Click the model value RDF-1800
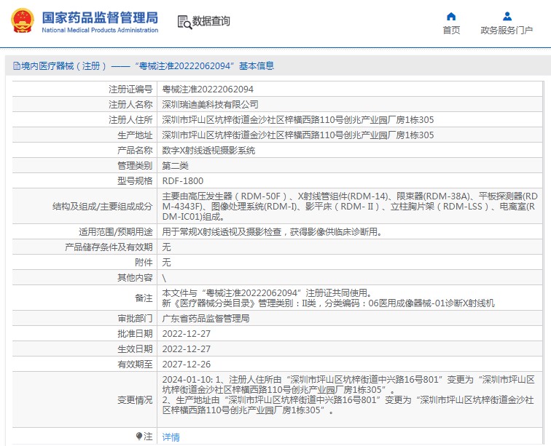This screenshot has height=446, width=551. click(183, 181)
